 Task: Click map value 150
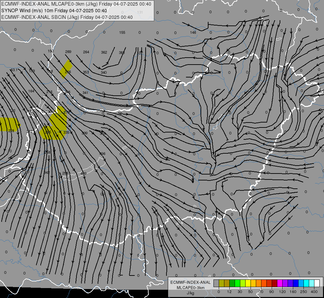[51, 51]
